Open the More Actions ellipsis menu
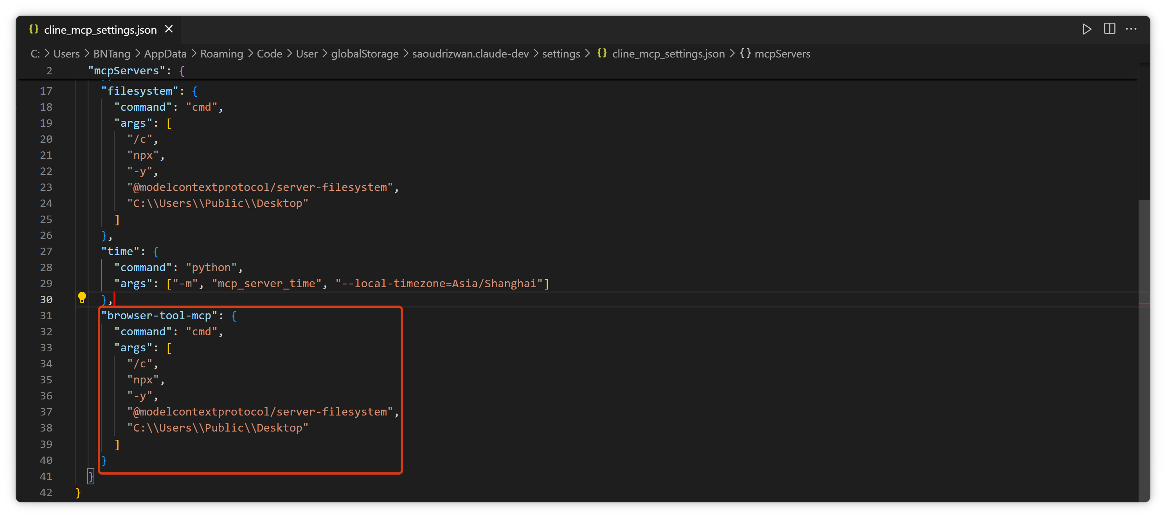Screen dimensions: 1166x518 click(1131, 29)
